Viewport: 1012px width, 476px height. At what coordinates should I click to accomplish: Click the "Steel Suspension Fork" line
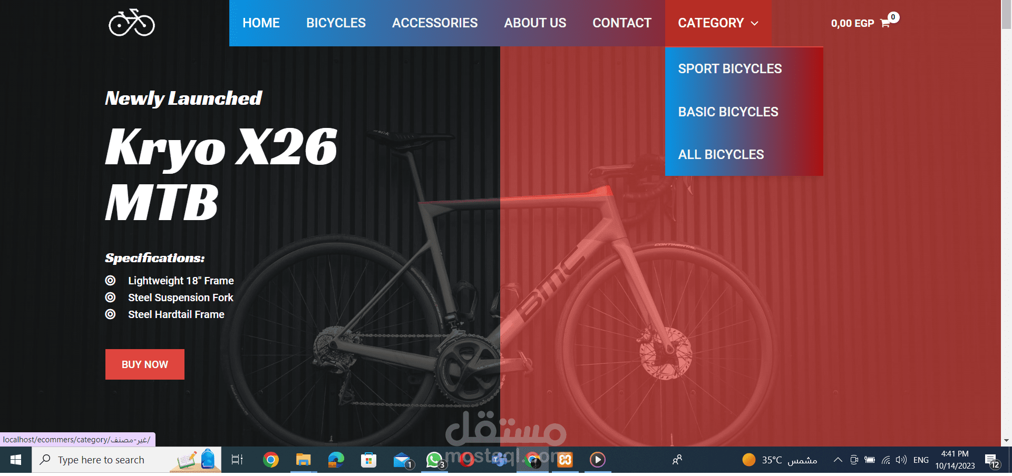tap(180, 297)
